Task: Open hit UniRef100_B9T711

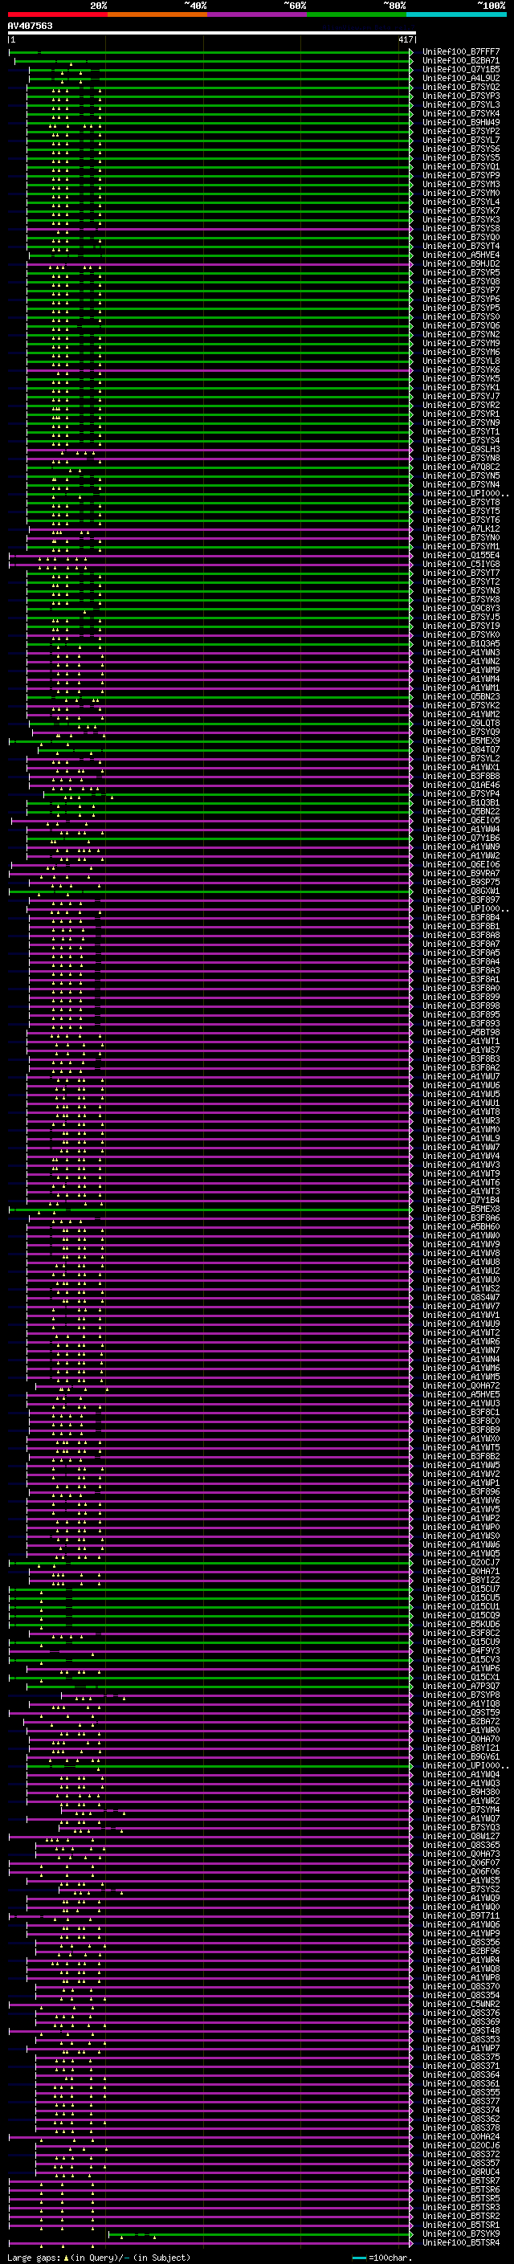Action: [460, 1916]
